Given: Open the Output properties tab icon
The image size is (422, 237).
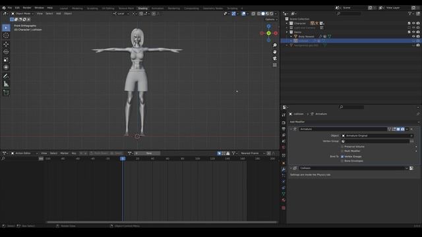Looking at the screenshot, I should click(x=284, y=129).
